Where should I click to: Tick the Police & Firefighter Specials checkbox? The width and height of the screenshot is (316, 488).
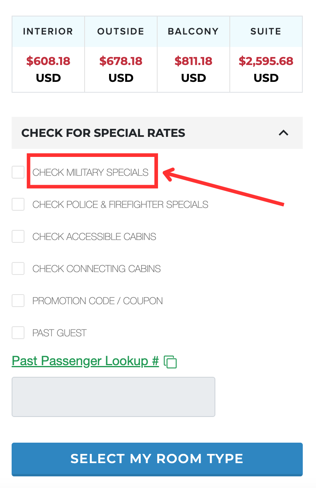point(18,205)
